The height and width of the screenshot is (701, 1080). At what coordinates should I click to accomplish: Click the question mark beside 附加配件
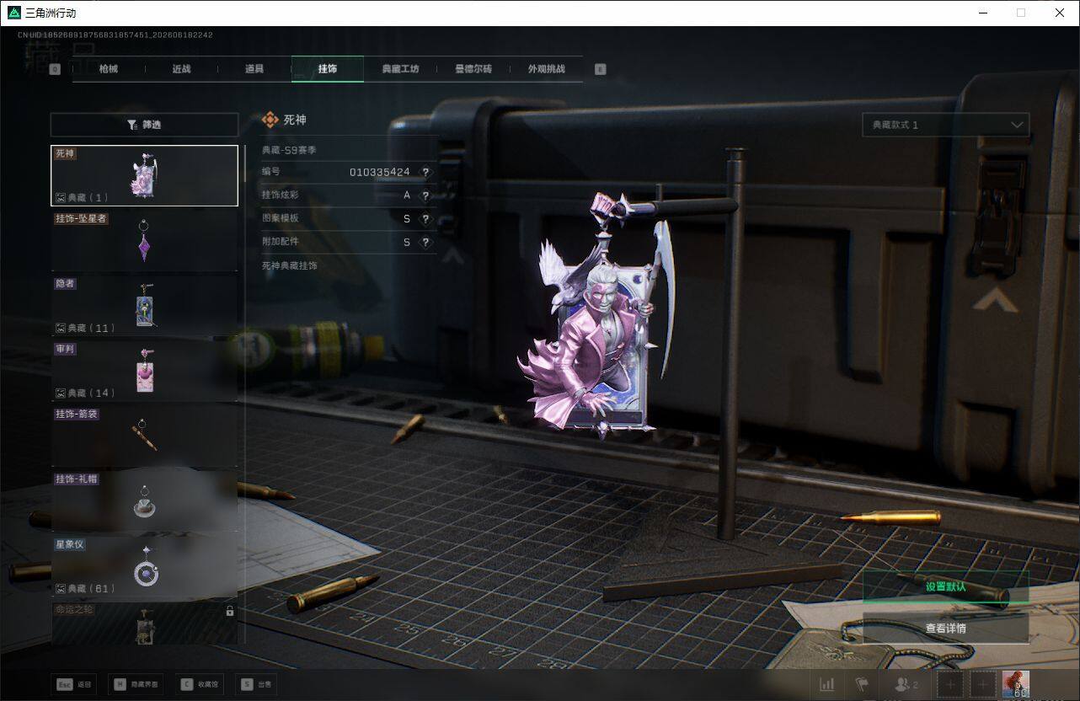pyautogui.click(x=425, y=243)
